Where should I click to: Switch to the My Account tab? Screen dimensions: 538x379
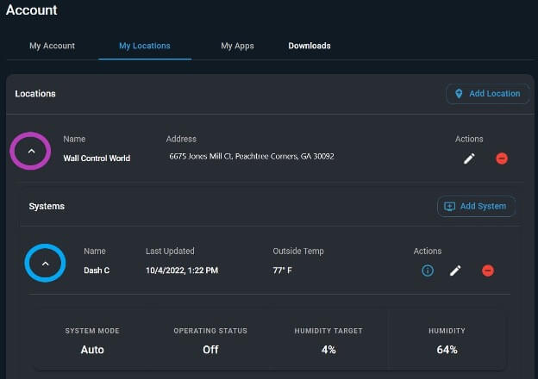tap(52, 46)
